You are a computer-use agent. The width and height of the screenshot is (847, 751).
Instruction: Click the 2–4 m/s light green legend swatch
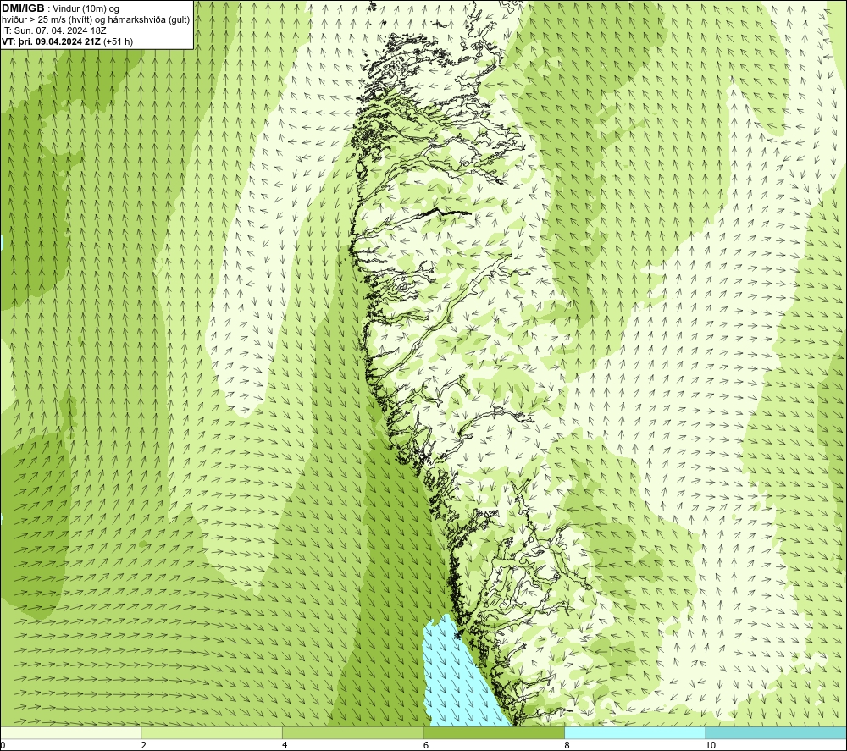click(x=212, y=732)
